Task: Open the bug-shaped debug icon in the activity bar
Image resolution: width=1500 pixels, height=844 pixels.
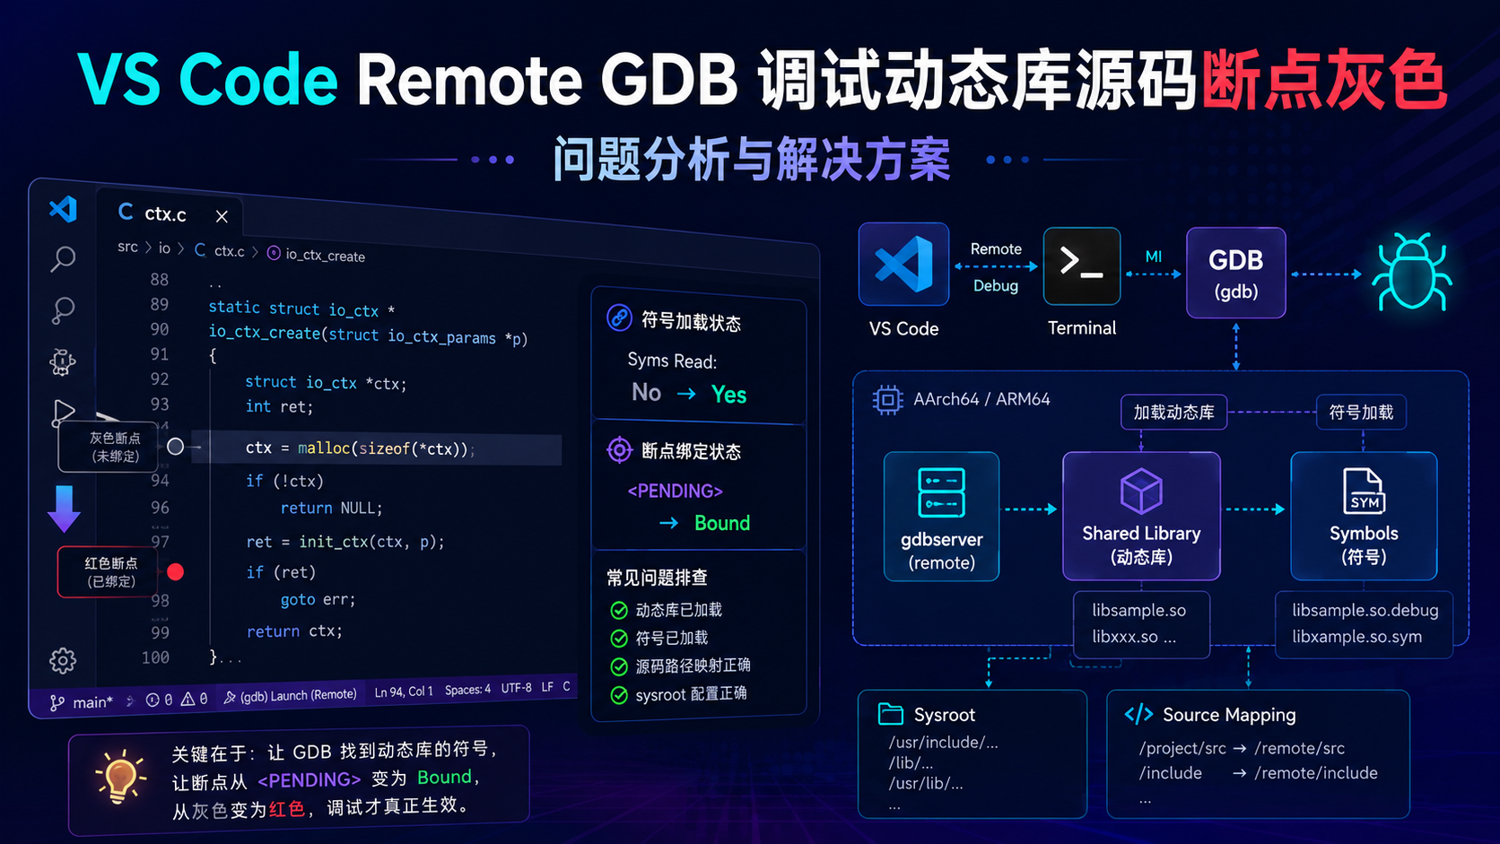Action: (x=62, y=361)
